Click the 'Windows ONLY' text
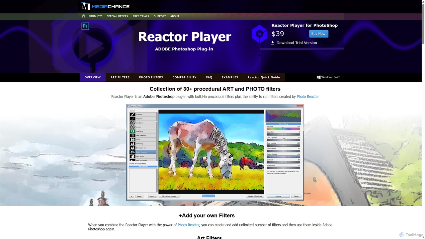This screenshot has width=425, height=239. [331, 77]
